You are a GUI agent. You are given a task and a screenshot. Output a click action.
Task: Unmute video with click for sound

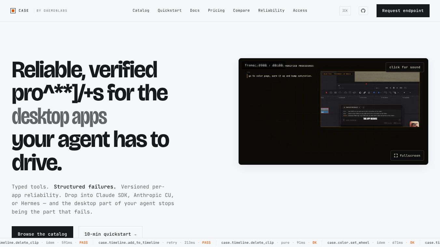click(x=405, y=67)
